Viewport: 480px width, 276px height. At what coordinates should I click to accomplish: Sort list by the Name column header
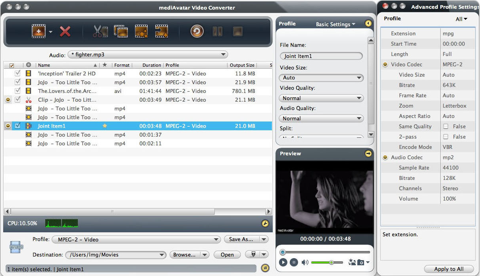[x=67, y=65]
